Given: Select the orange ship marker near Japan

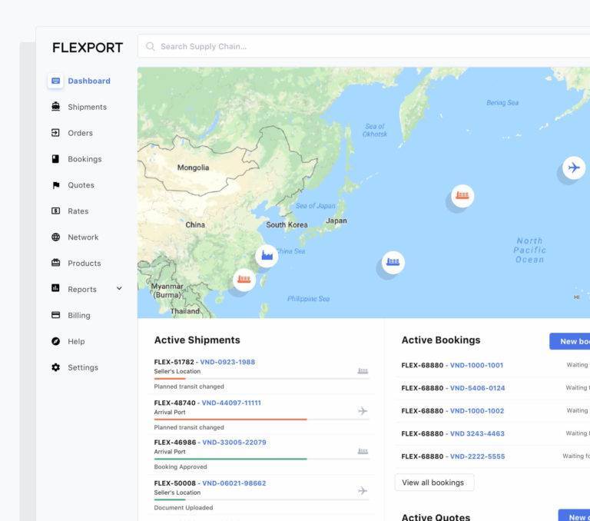Looking at the screenshot, I should pos(462,195).
